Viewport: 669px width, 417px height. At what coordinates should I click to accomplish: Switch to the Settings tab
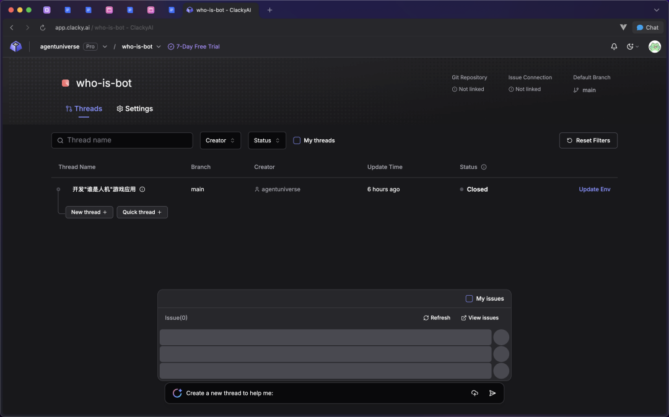click(x=134, y=109)
